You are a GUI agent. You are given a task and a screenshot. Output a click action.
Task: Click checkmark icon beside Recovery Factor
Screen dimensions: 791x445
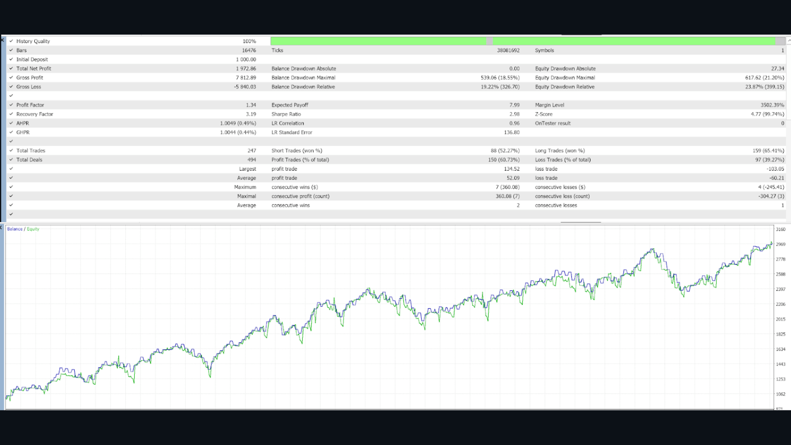[11, 114]
